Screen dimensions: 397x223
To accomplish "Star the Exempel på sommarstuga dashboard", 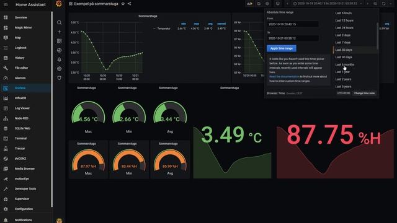I will pos(123,4).
